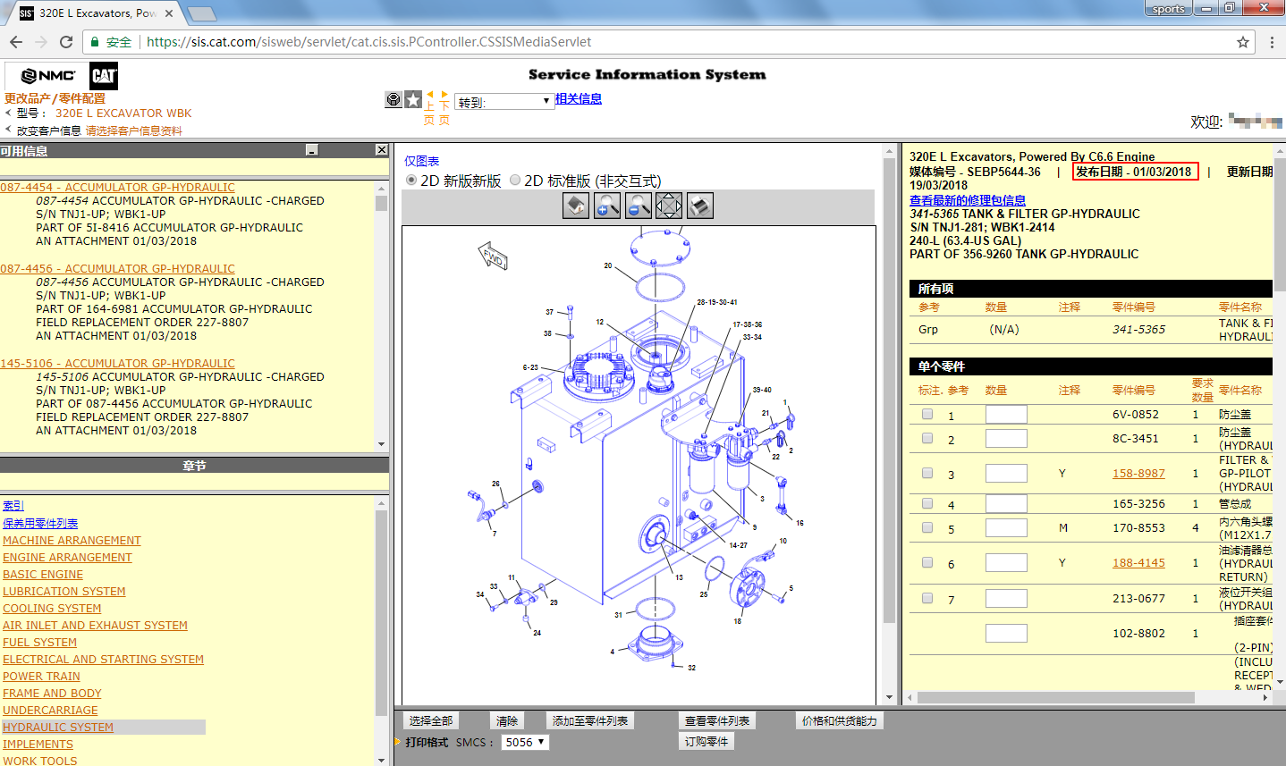Click the secure padlock icon in address bar
The width and height of the screenshot is (1286, 766).
(x=95, y=42)
